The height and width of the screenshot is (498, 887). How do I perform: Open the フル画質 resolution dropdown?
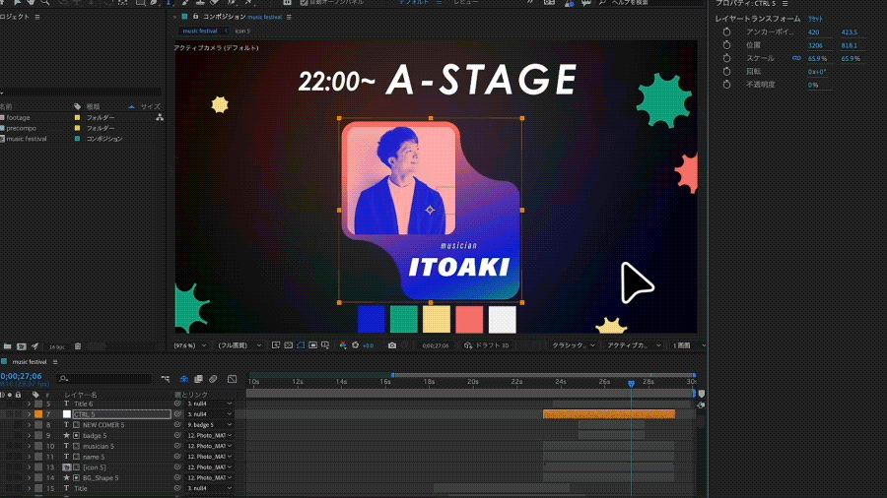click(x=239, y=345)
